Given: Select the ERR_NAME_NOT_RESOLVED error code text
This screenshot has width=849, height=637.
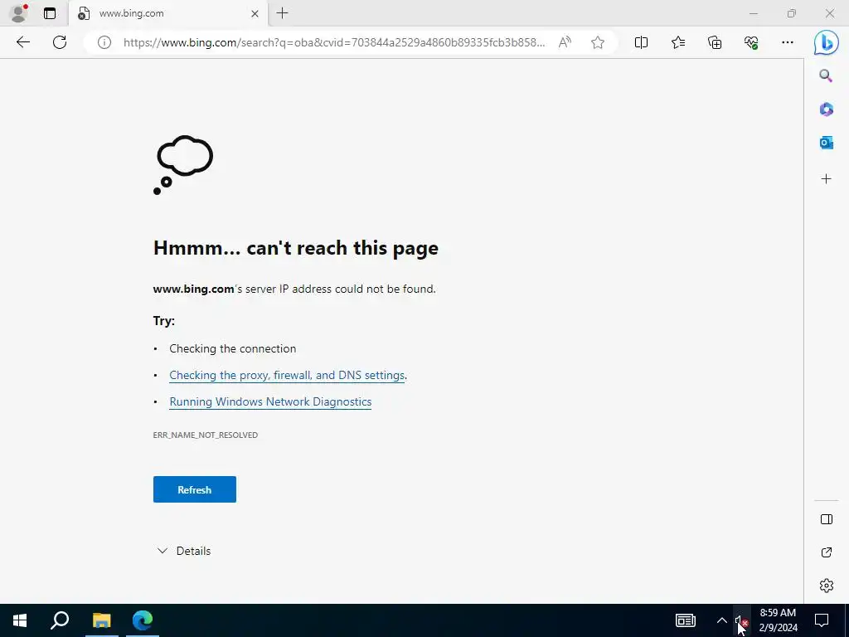Looking at the screenshot, I should click(x=206, y=435).
